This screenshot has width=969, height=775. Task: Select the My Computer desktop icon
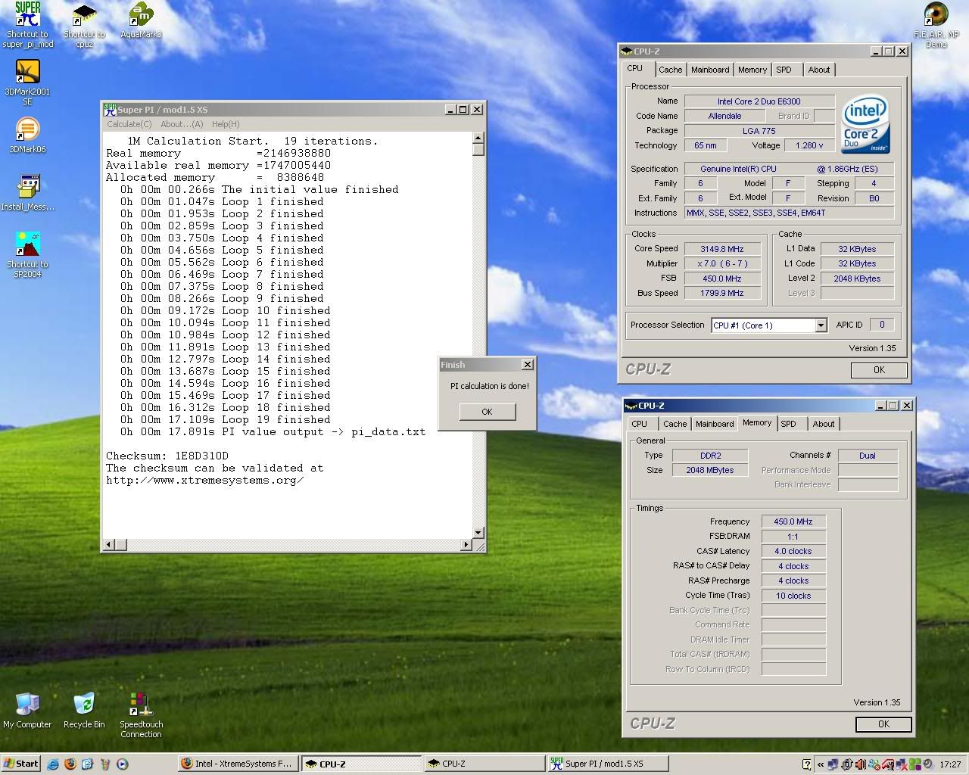click(x=27, y=711)
